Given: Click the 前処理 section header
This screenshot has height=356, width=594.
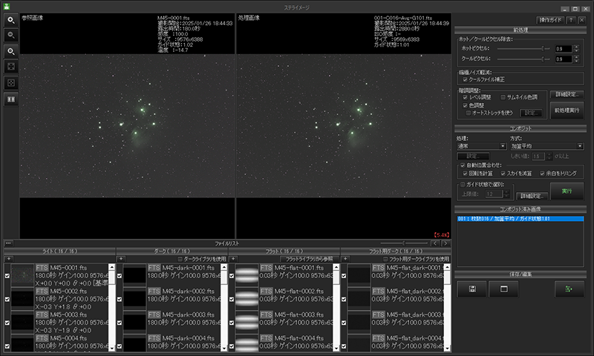Looking at the screenshot, I should click(520, 30).
